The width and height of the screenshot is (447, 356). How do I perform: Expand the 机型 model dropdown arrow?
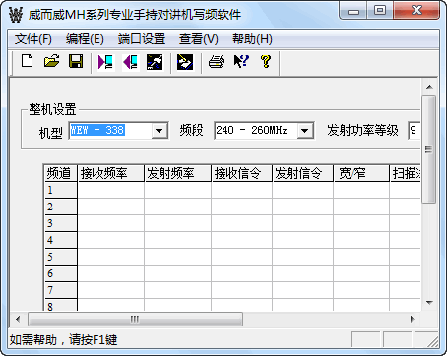click(160, 131)
